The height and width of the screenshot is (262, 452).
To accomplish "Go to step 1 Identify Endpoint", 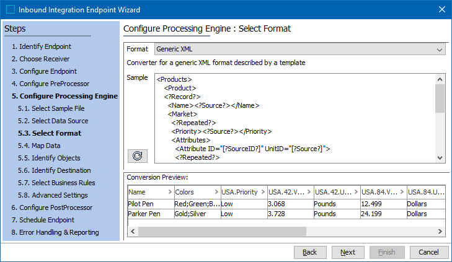I will [x=41, y=46].
